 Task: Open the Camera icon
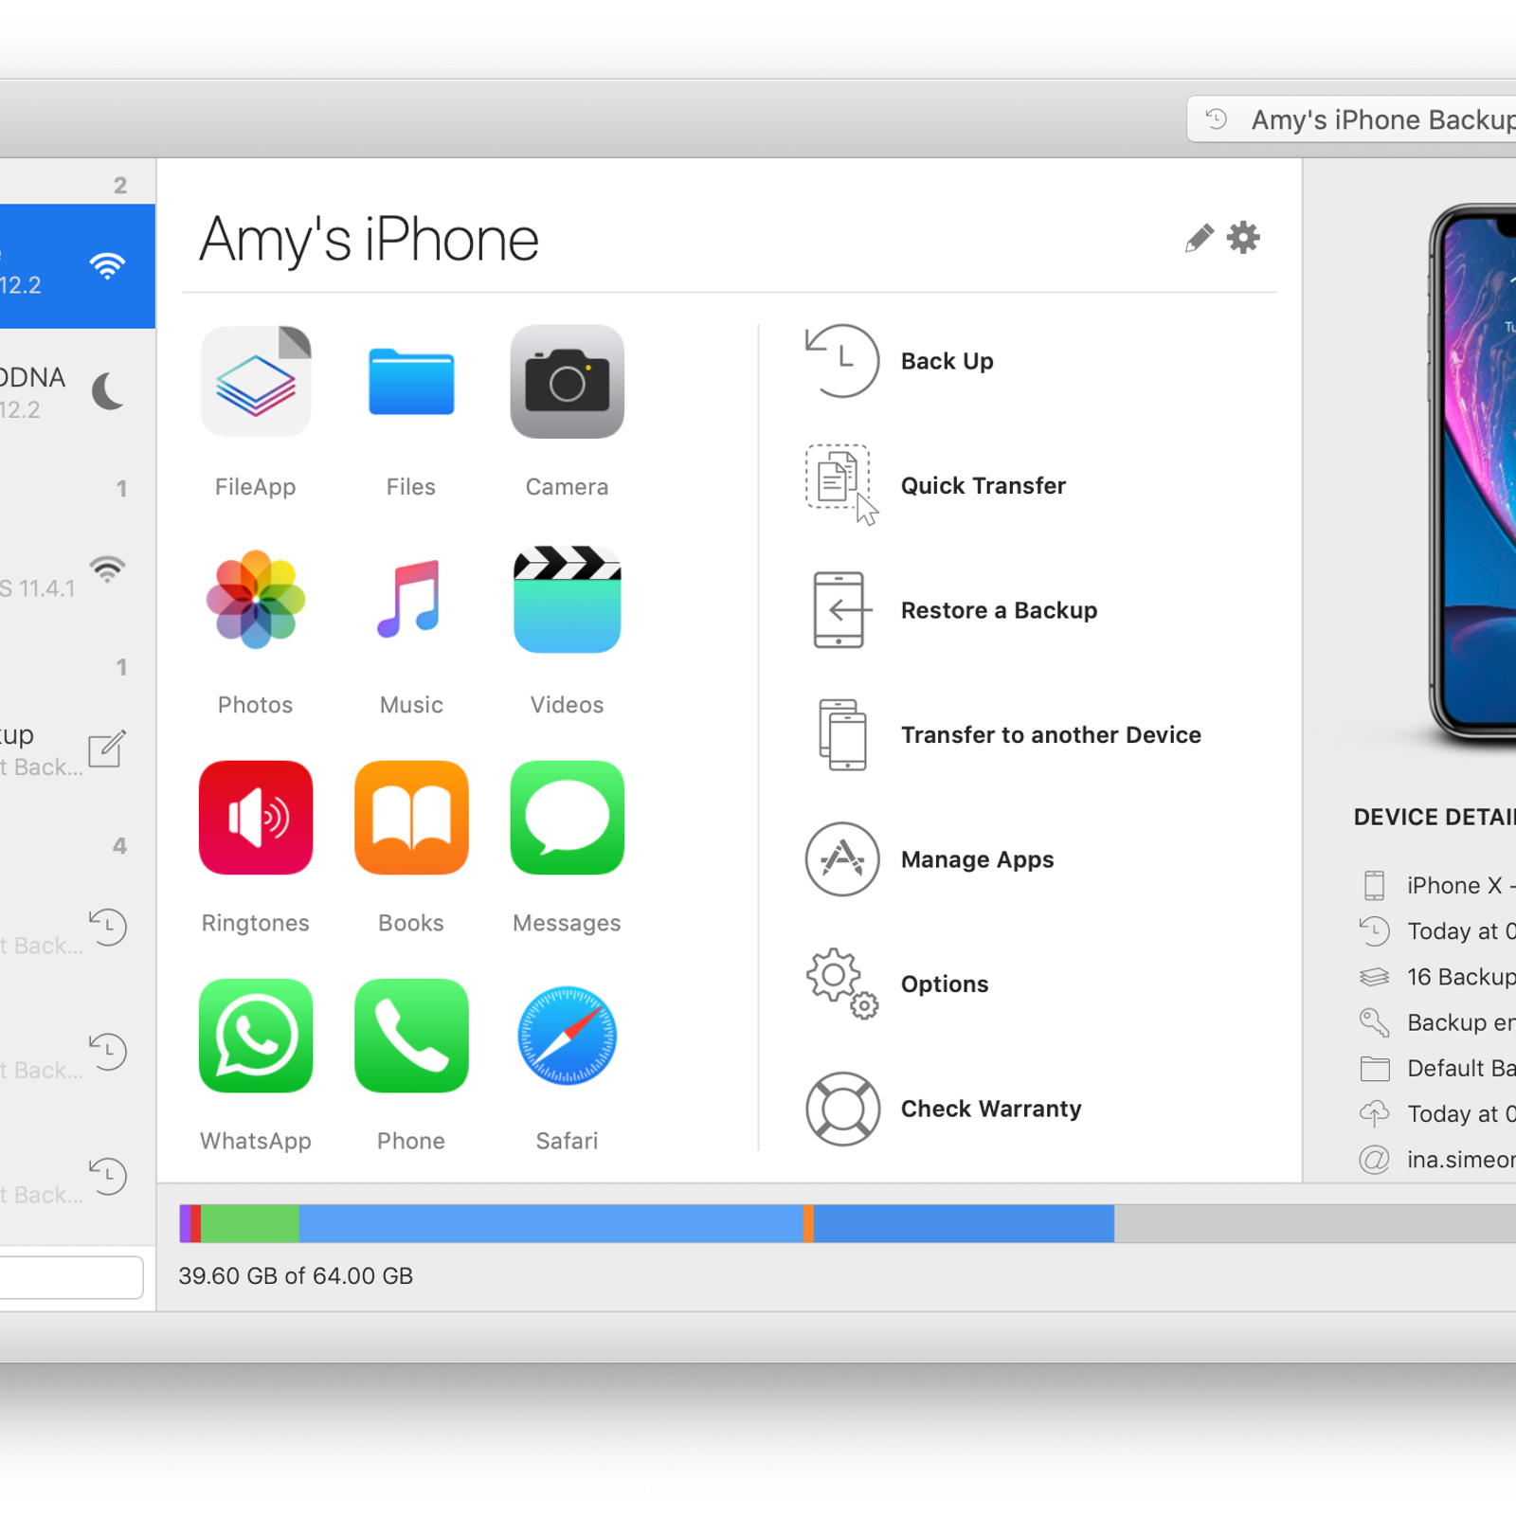(x=567, y=381)
